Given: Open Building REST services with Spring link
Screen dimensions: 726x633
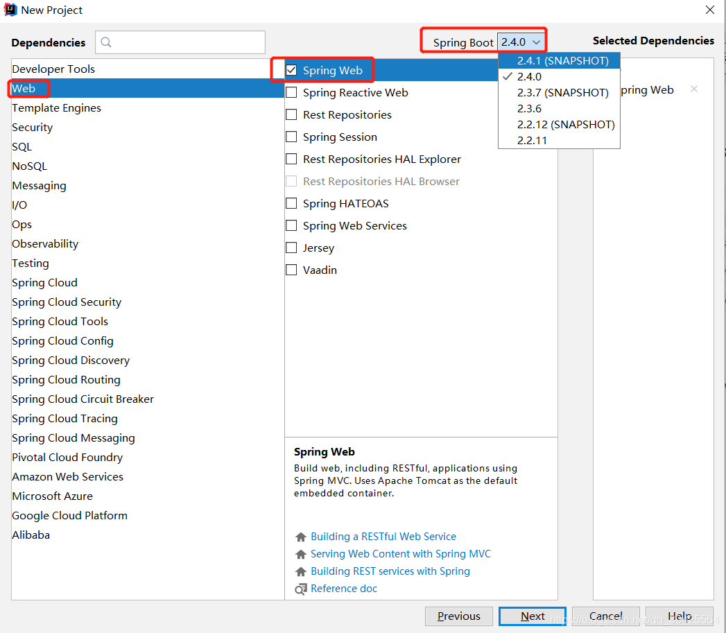Looking at the screenshot, I should (x=390, y=571).
